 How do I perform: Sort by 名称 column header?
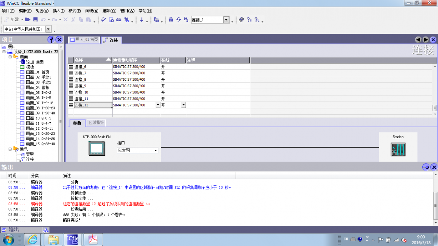tap(93, 60)
